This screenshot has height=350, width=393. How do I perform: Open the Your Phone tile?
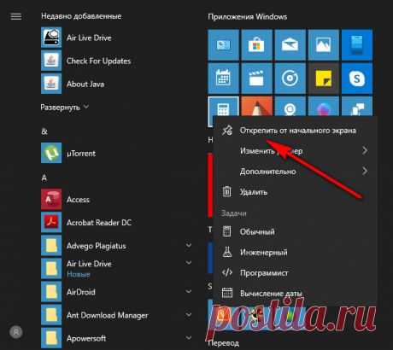point(357,45)
